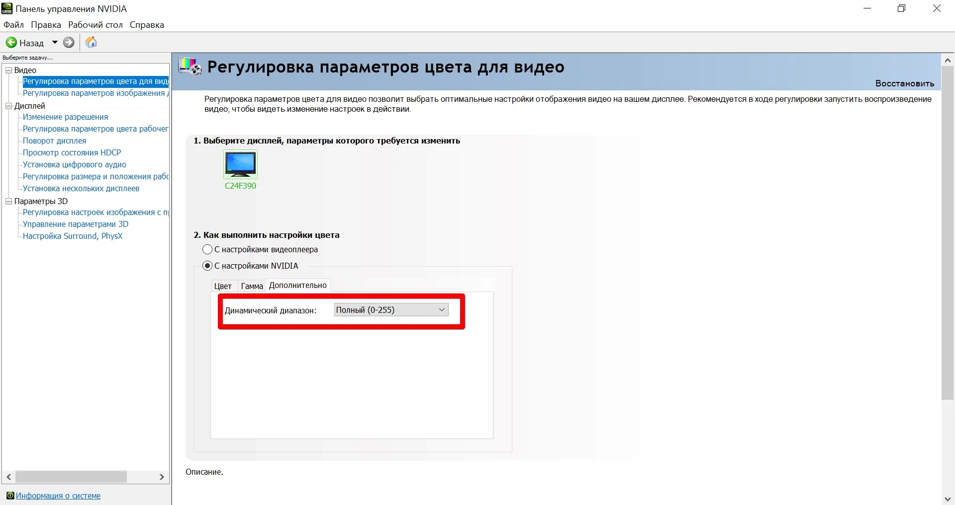This screenshot has height=505, width=955.
Task: Click main panel scroll up arrow
Action: pyautogui.click(x=948, y=60)
